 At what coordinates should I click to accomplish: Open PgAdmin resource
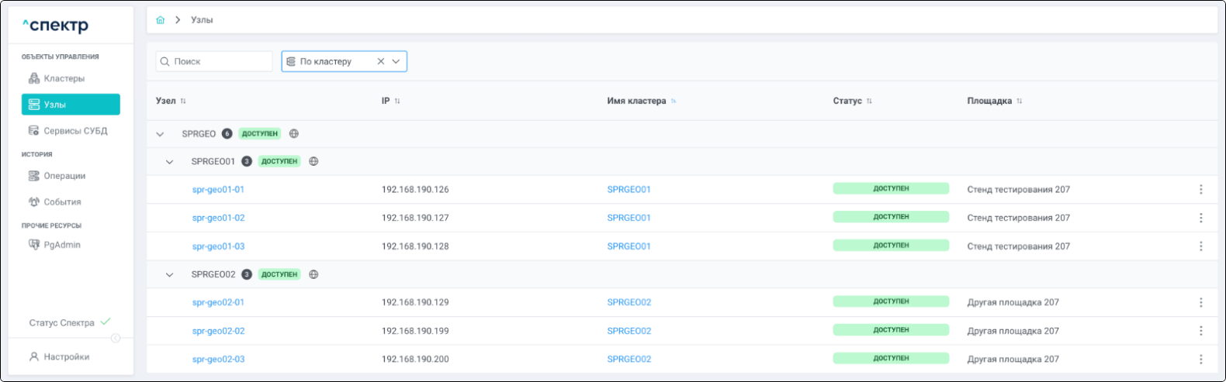[x=62, y=245]
